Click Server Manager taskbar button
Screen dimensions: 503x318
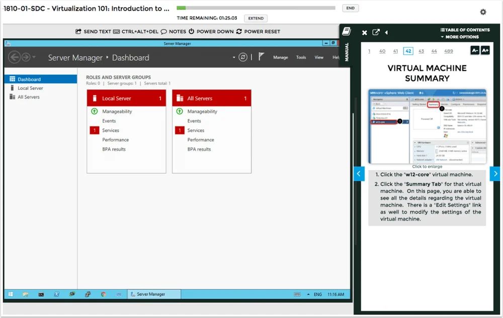point(154,294)
